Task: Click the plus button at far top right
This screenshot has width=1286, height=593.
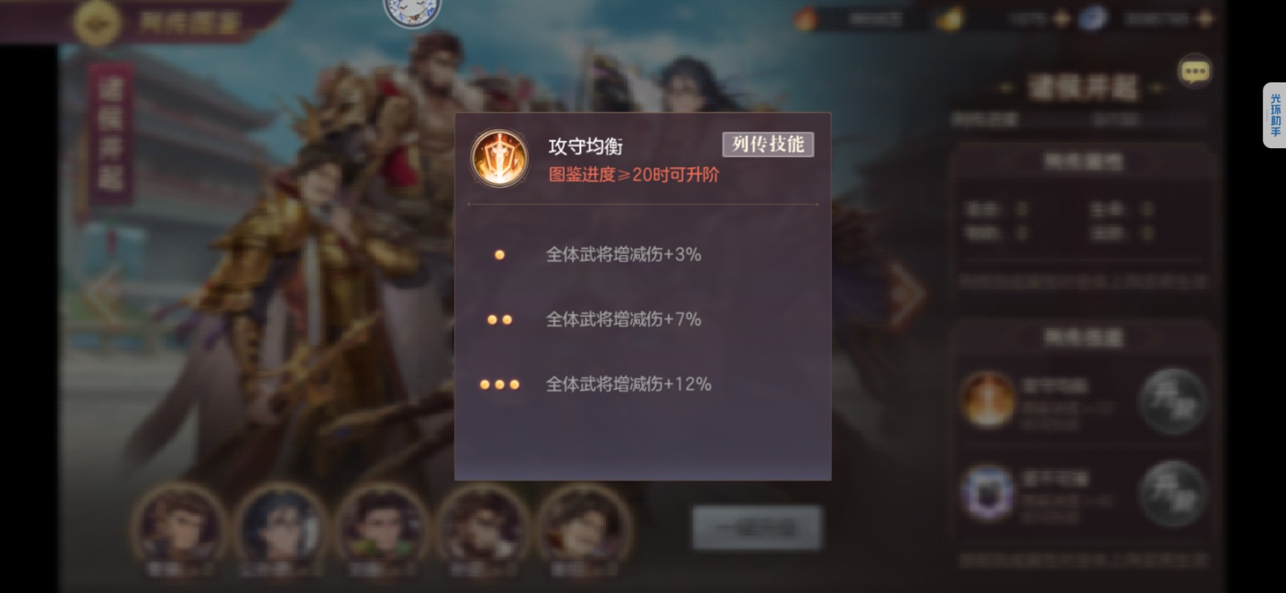Action: click(x=1206, y=19)
